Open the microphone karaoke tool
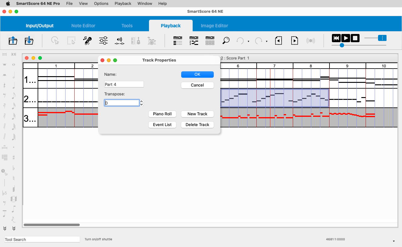Viewport: 402px width, 247px height. click(x=87, y=41)
